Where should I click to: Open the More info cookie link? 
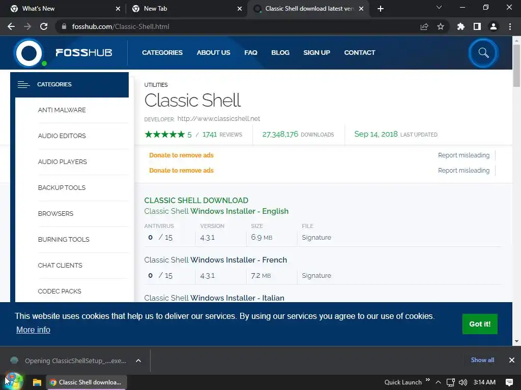click(x=33, y=330)
